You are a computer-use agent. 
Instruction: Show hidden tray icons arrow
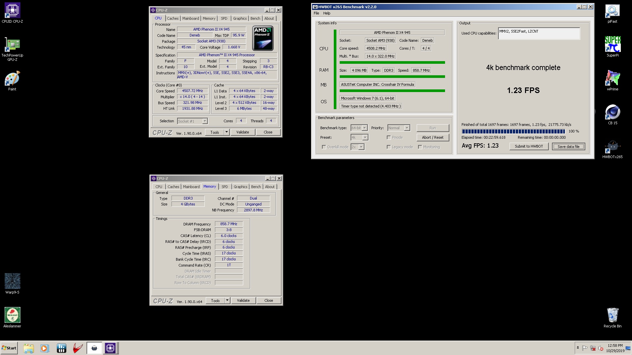(x=578, y=348)
